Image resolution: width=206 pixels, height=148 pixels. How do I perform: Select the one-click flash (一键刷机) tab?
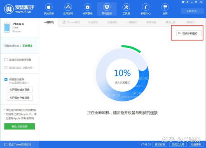coord(49,22)
